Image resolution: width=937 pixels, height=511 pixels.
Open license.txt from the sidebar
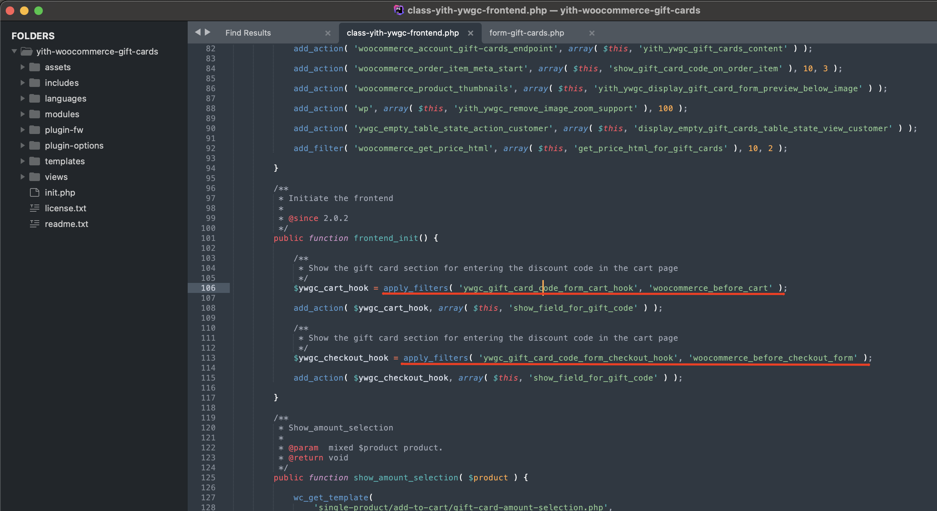(65, 208)
